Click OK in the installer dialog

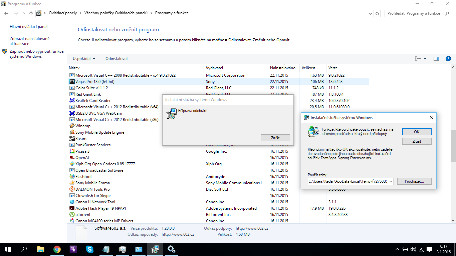click(417, 132)
